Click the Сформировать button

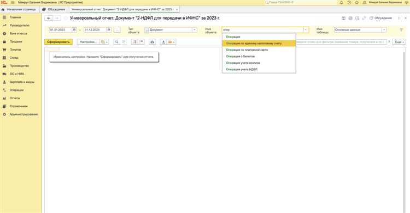[58, 42]
